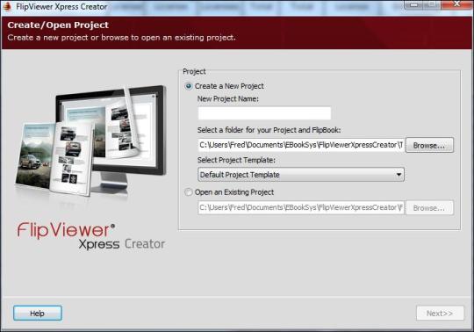Click the folder selection label text
The image size is (474, 332).
click(269, 130)
